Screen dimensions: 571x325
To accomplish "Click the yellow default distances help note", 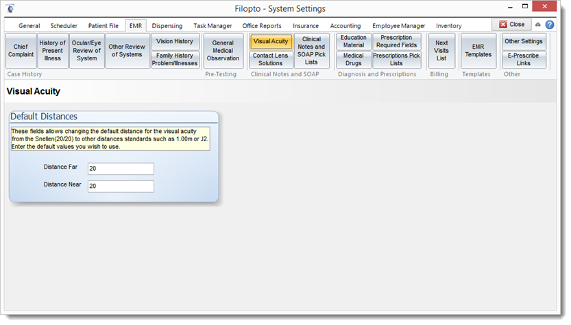I will coord(110,139).
